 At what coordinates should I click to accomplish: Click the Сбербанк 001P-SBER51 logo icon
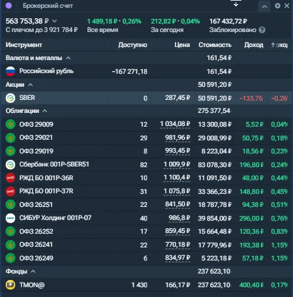(10, 164)
